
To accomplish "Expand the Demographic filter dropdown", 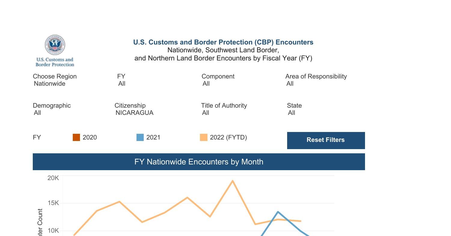I will pos(38,113).
